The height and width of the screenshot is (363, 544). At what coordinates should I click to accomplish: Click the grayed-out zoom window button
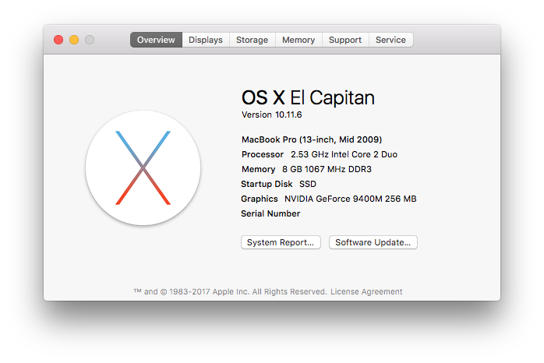pyautogui.click(x=90, y=40)
